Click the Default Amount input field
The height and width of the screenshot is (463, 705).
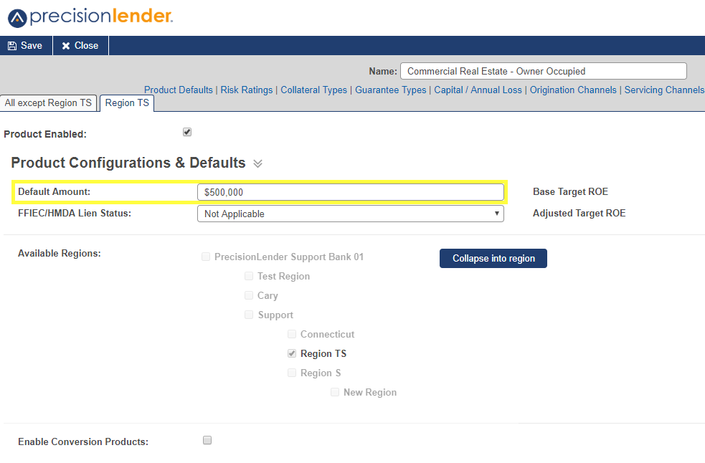click(350, 192)
